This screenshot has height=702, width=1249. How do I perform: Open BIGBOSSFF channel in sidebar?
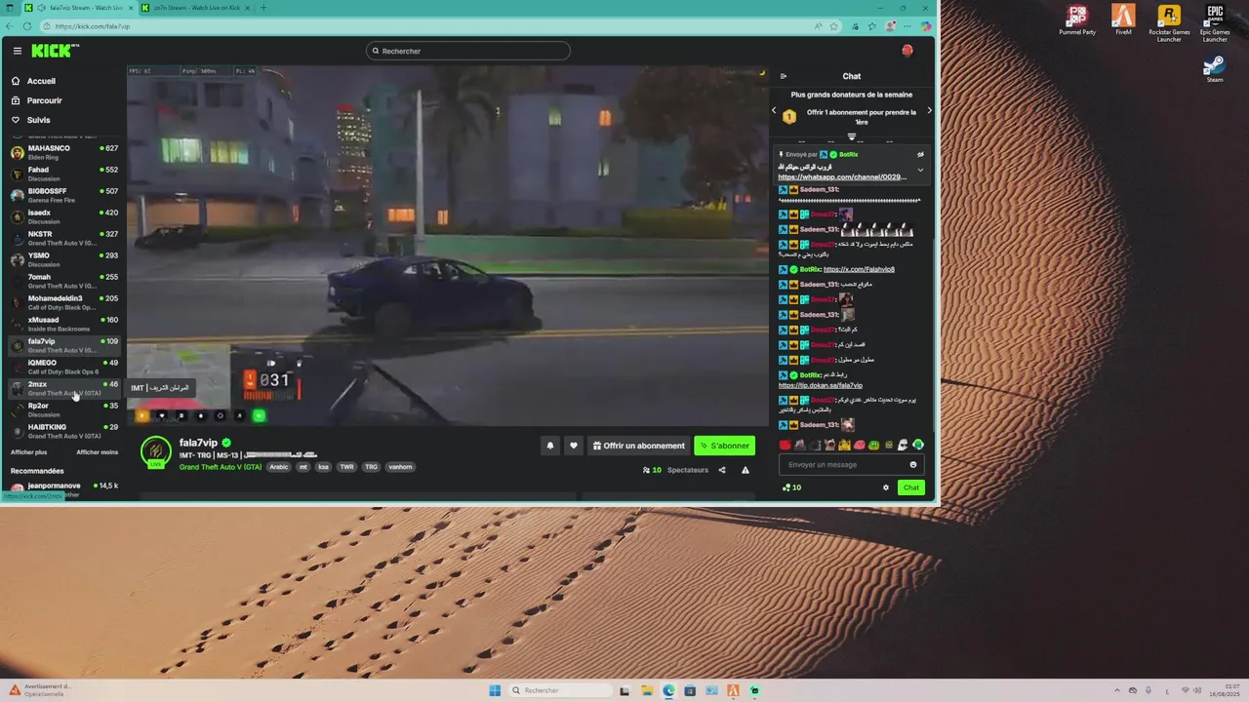click(x=63, y=195)
